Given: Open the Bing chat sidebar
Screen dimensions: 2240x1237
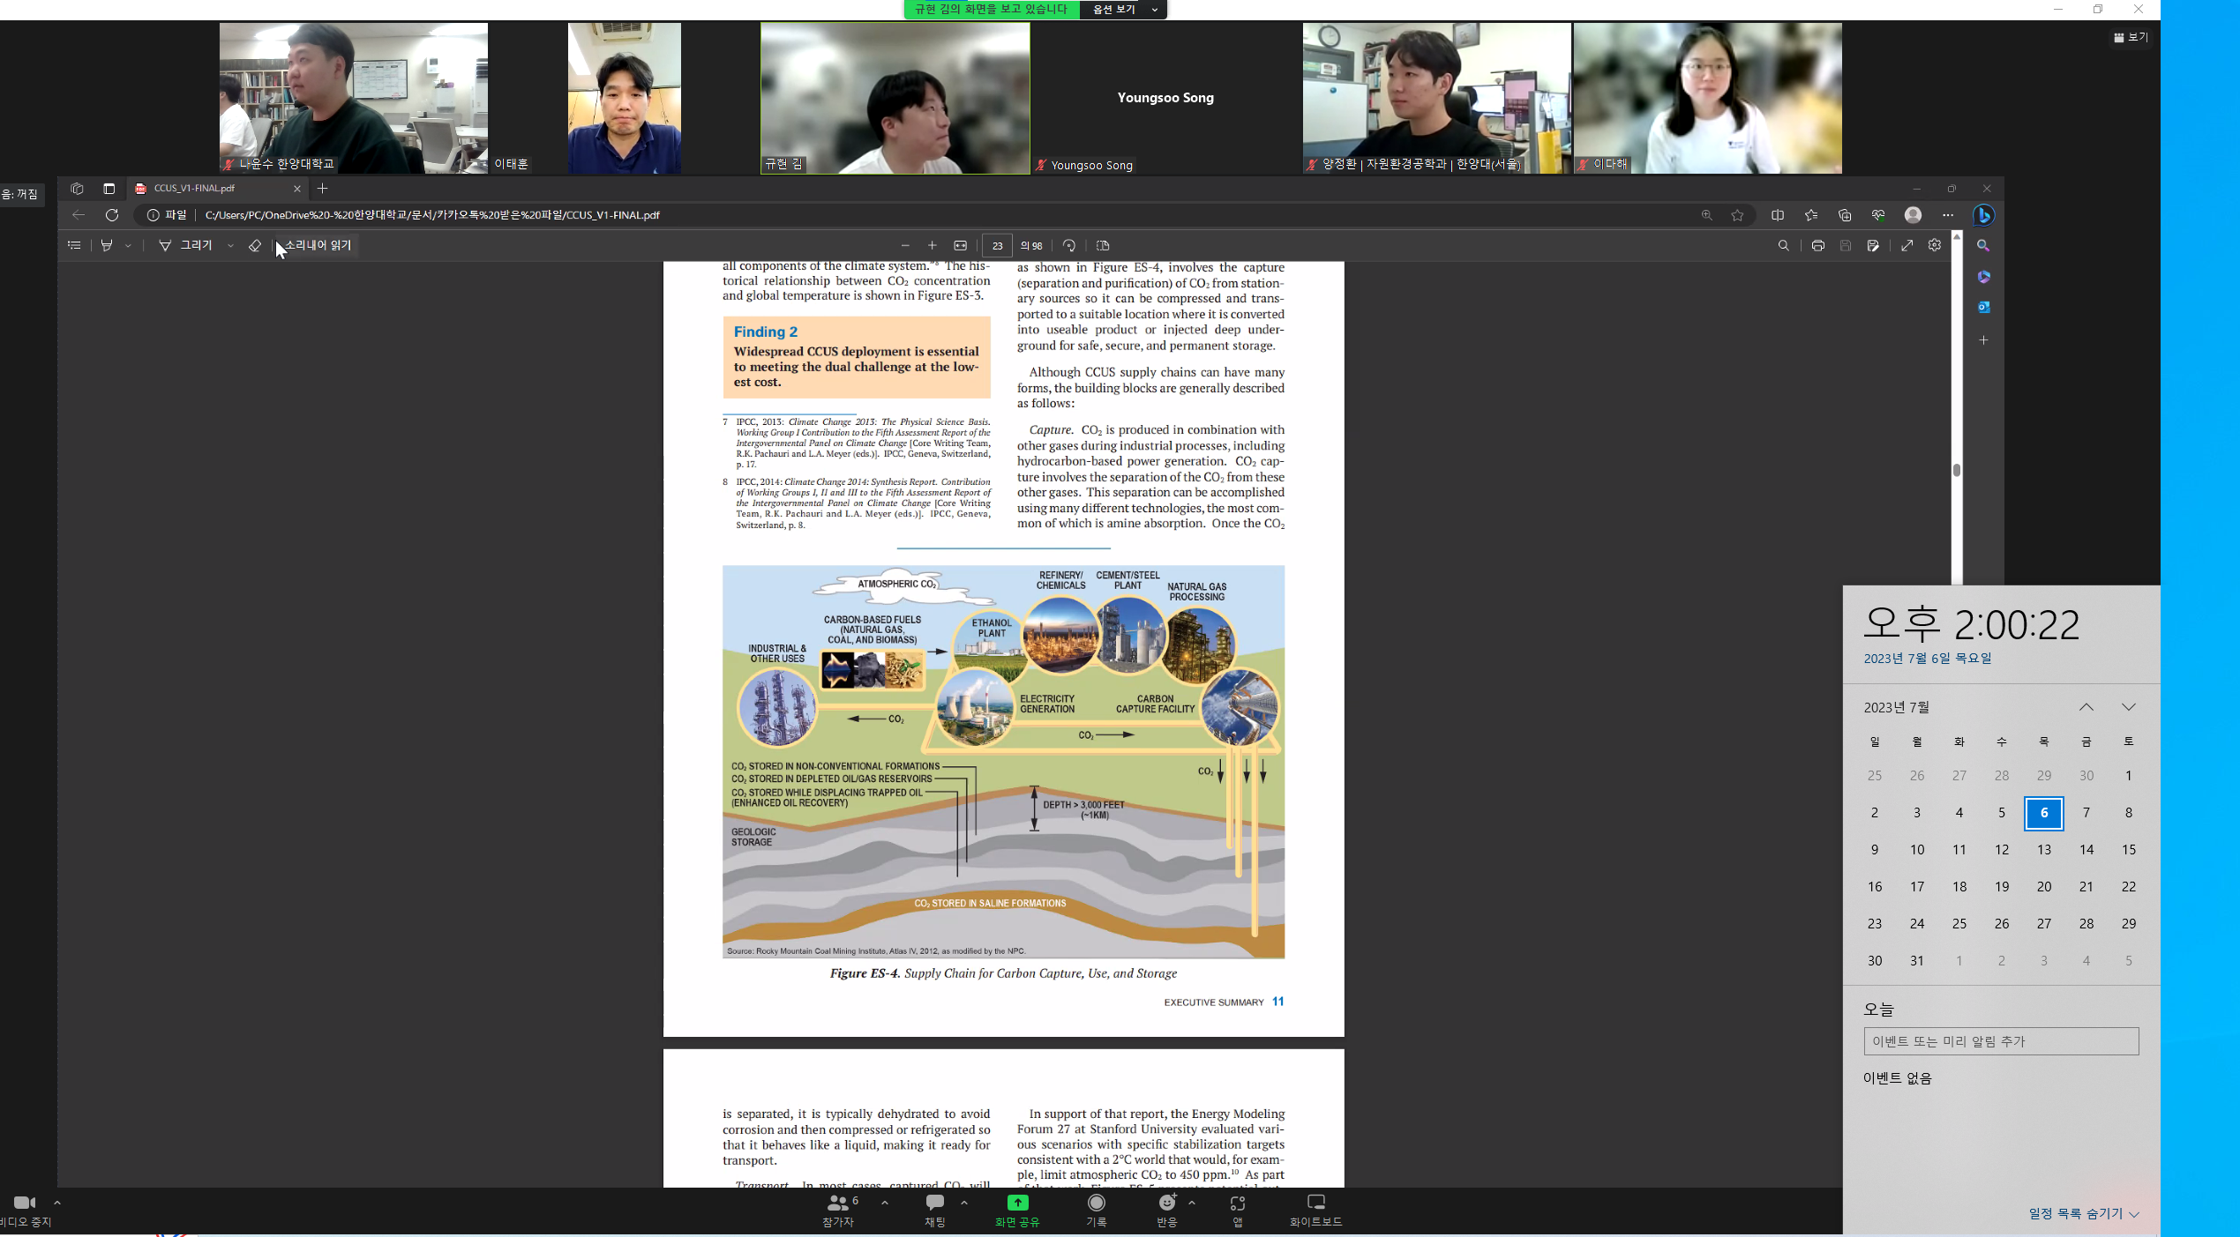Looking at the screenshot, I should tap(1983, 215).
